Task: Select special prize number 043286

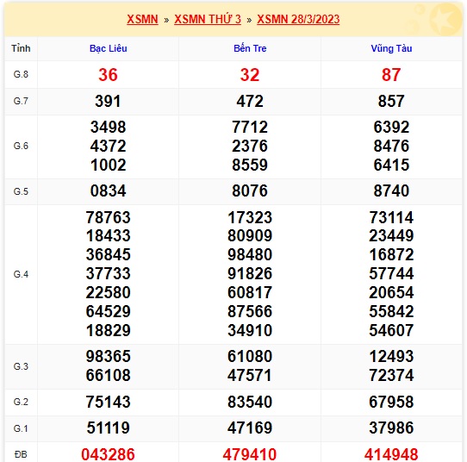Action: click(108, 454)
